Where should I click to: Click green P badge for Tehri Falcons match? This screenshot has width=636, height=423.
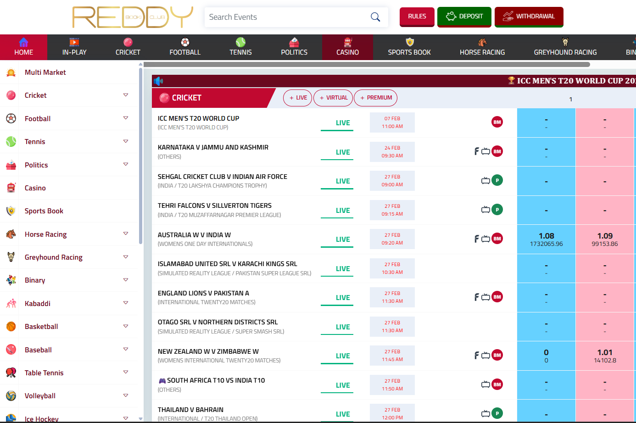(x=497, y=210)
